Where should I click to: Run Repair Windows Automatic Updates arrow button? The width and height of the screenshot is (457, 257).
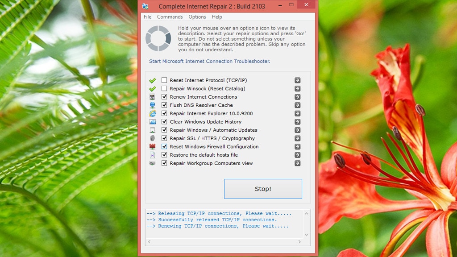pos(297,130)
